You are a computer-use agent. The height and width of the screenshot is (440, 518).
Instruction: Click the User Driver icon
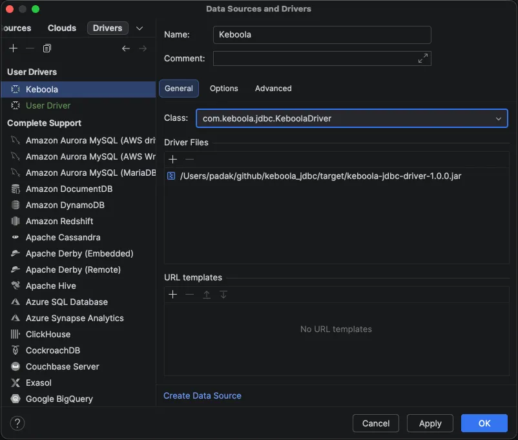[x=16, y=105]
